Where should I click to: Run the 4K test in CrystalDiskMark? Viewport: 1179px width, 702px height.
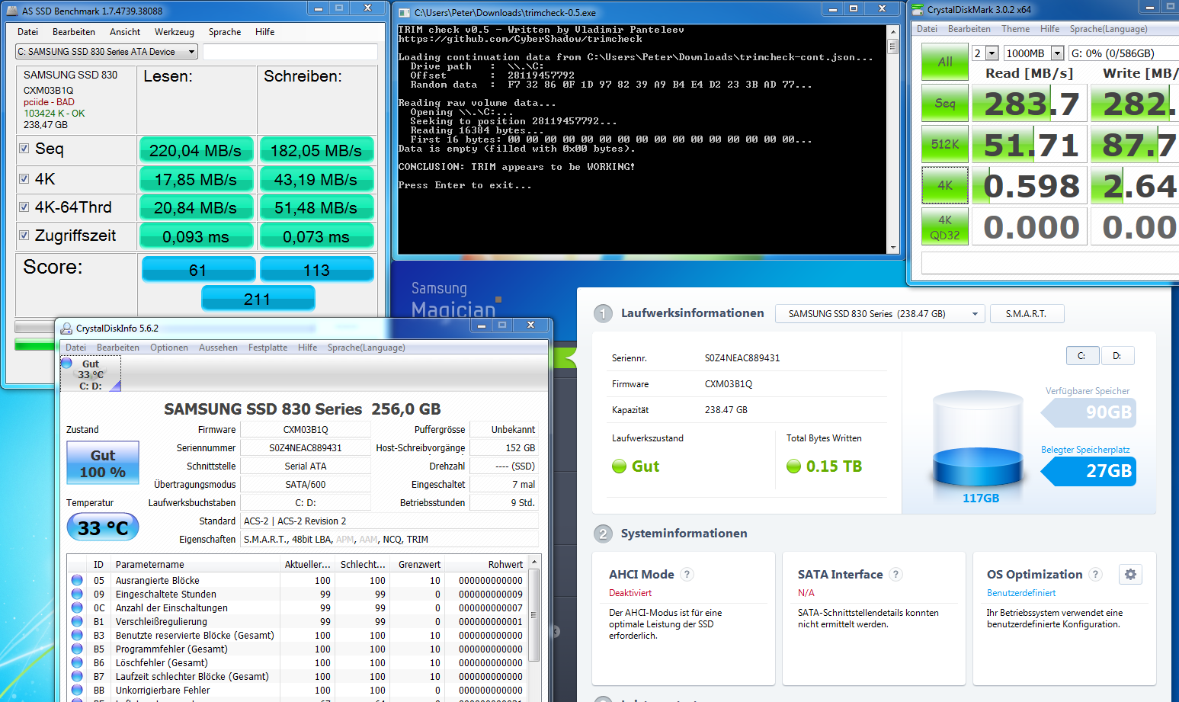coord(945,185)
